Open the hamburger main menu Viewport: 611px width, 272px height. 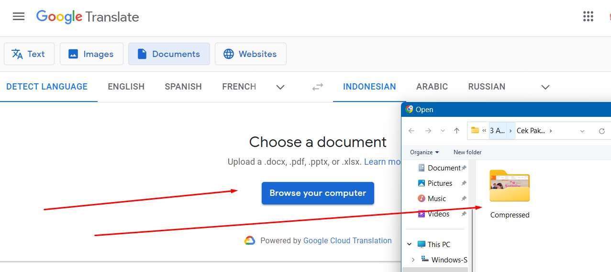(x=19, y=16)
